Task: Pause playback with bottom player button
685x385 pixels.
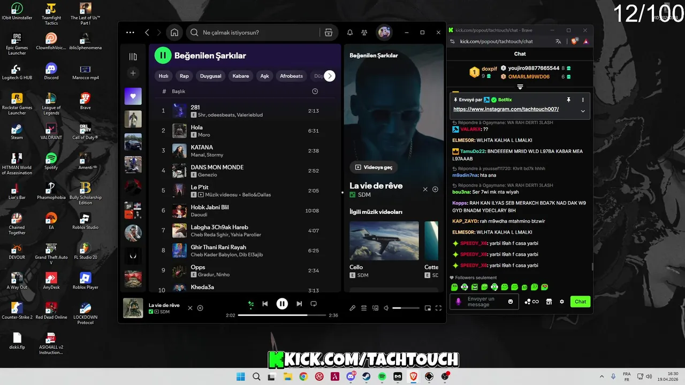Action: click(282, 304)
